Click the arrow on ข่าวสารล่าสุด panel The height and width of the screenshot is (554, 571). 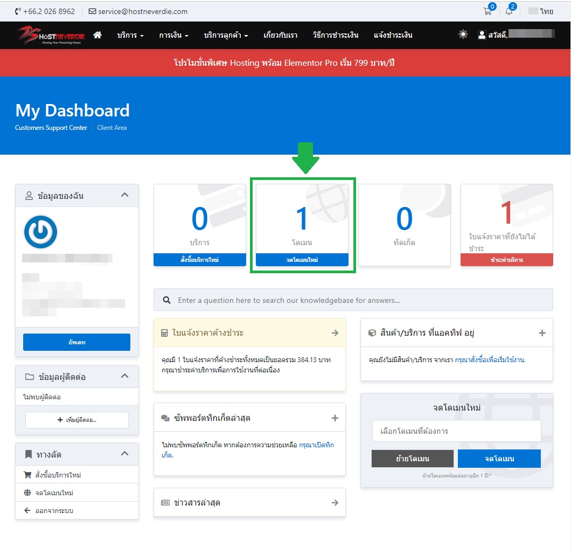point(335,502)
